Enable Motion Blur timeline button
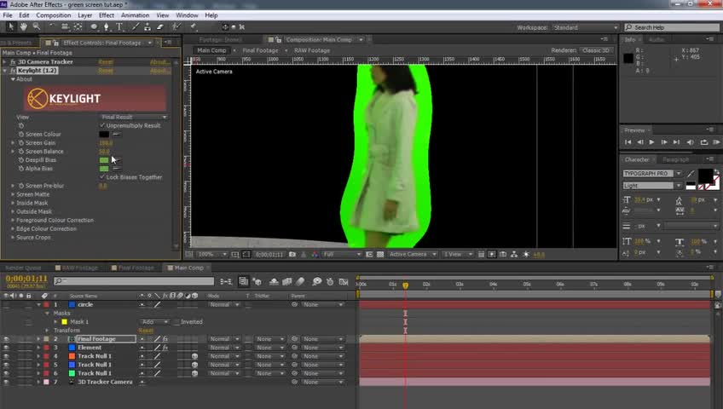 coord(300,281)
